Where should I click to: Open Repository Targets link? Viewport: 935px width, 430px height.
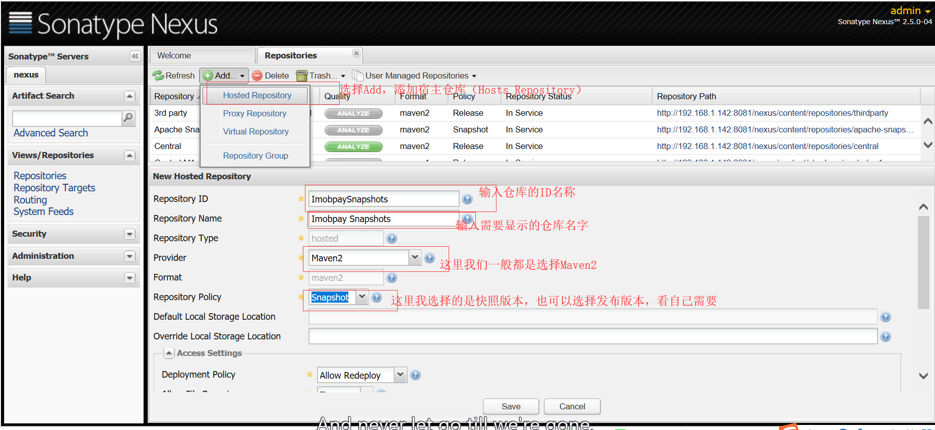tap(54, 188)
